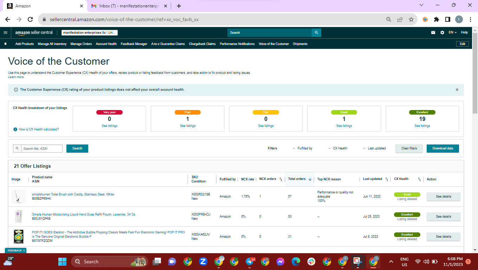Open the browser side panel icon
The width and height of the screenshot is (478, 270).
(x=448, y=19)
